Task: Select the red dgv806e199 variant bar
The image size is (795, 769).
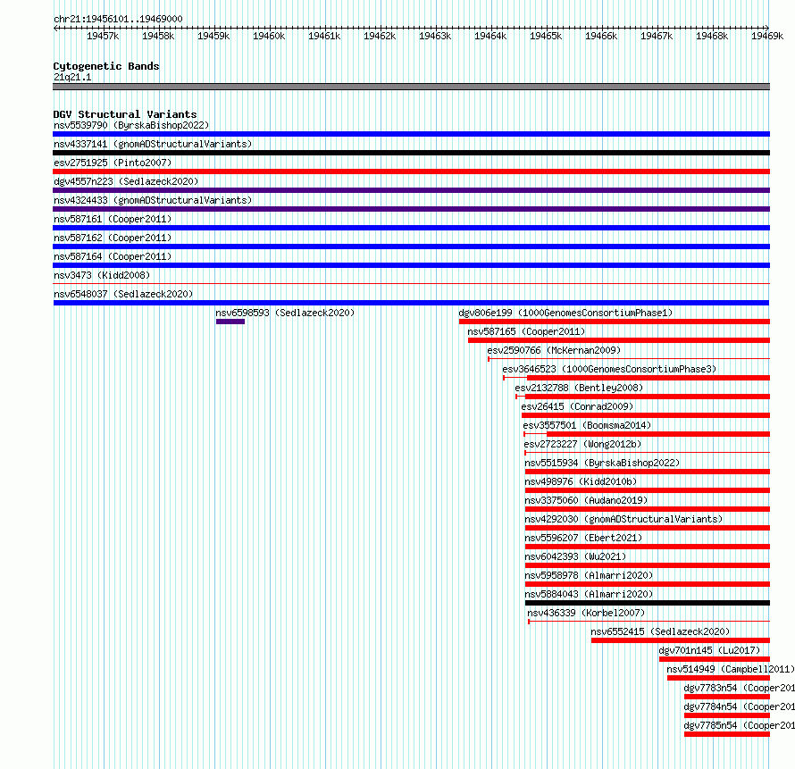Action: click(x=615, y=322)
